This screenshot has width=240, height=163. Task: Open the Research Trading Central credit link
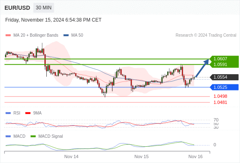[x=206, y=35]
